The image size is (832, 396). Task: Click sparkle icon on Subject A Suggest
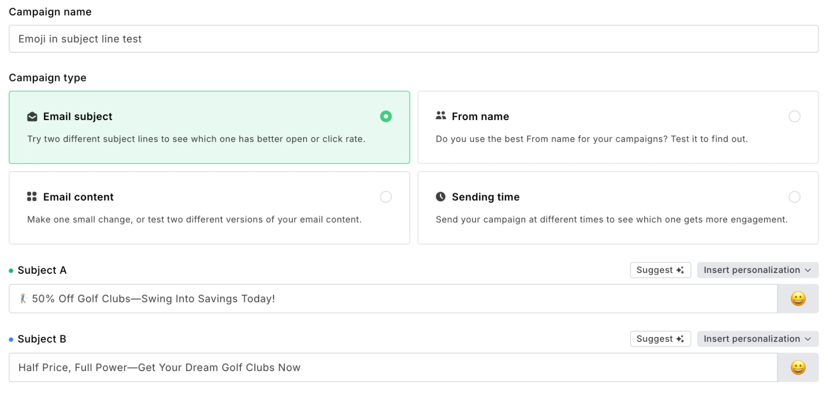click(680, 270)
